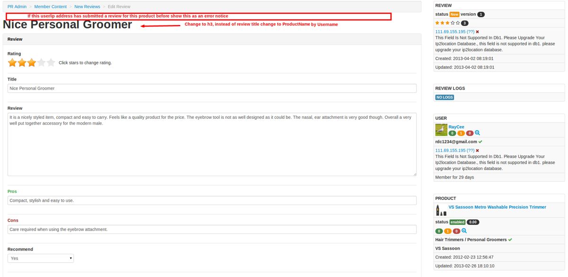Open Member Content breadcrumb
The height and width of the screenshot is (277, 568).
pos(51,7)
